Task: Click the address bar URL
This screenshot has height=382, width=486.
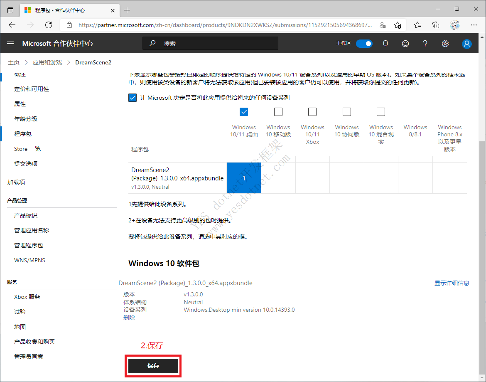Action: point(225,25)
